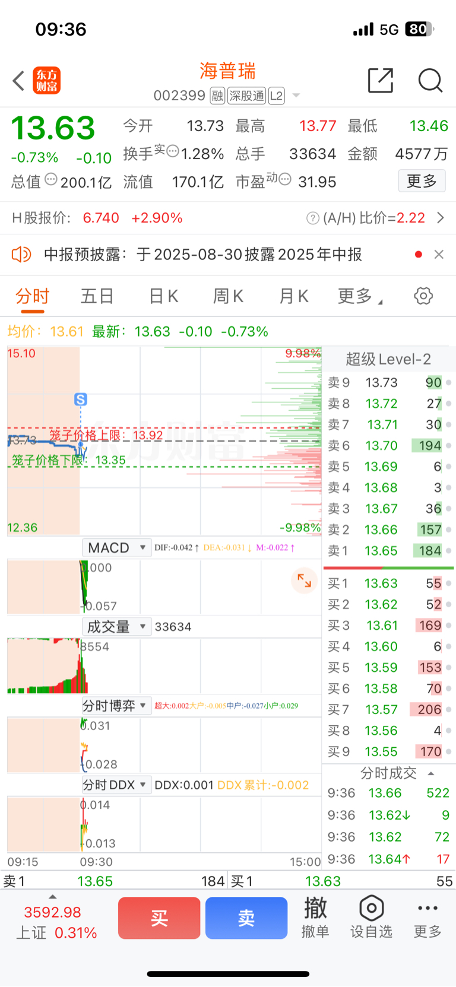Switch to the 日K tab
This screenshot has width=456, height=987.
pos(163,296)
